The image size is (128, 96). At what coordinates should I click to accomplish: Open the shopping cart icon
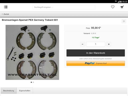tap(122, 7)
